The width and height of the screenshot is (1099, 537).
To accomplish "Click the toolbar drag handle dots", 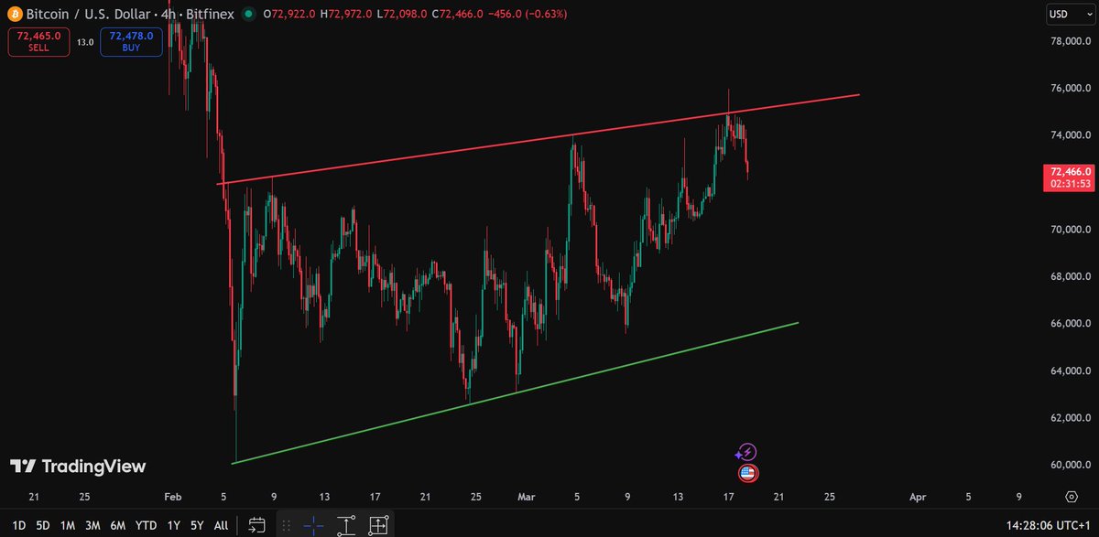I will point(287,525).
